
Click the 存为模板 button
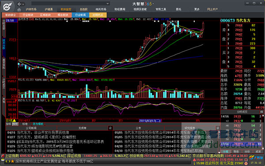coord(38,124)
